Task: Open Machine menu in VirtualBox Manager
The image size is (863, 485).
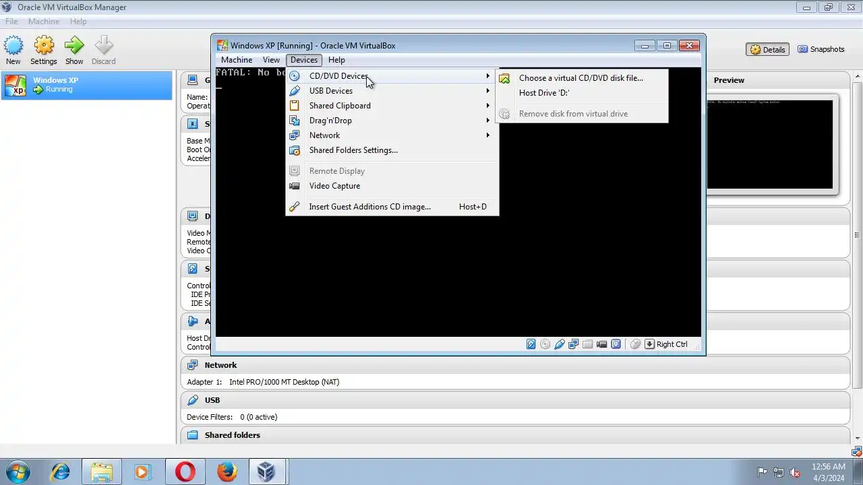Action: pyautogui.click(x=44, y=22)
